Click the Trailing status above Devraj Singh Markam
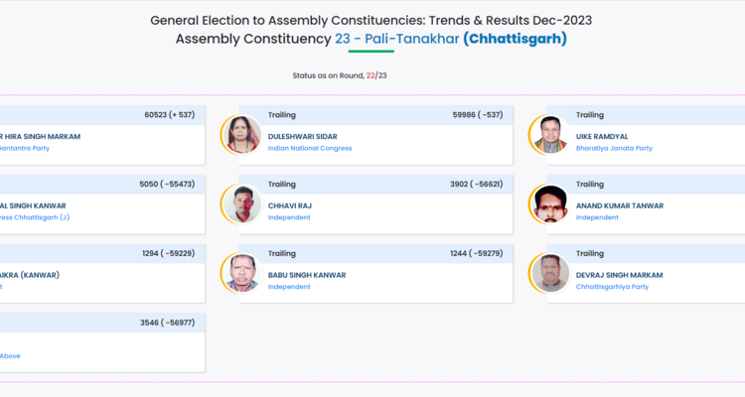The image size is (745, 397). pyautogui.click(x=590, y=254)
